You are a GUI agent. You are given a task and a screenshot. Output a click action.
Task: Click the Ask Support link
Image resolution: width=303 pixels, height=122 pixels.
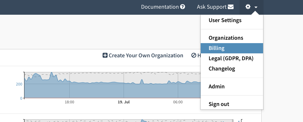(212, 7)
